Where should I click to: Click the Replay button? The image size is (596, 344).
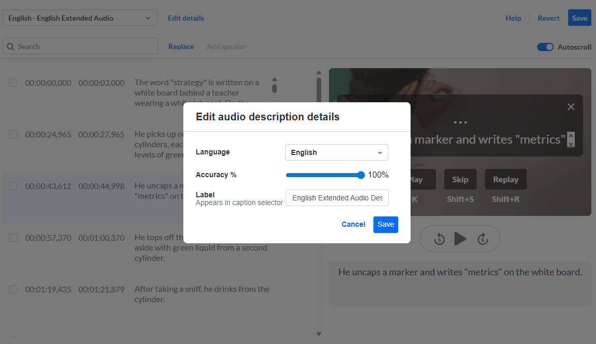506,179
